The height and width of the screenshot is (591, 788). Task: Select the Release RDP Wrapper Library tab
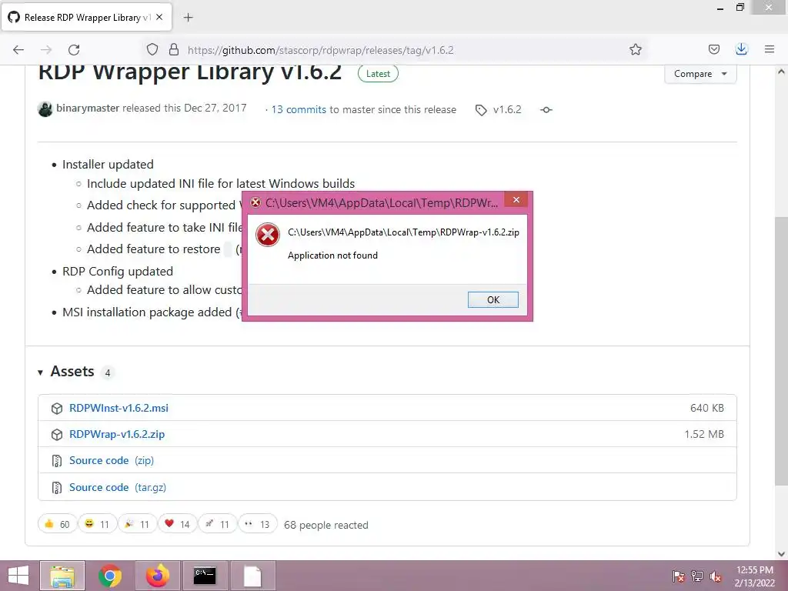coord(87,17)
